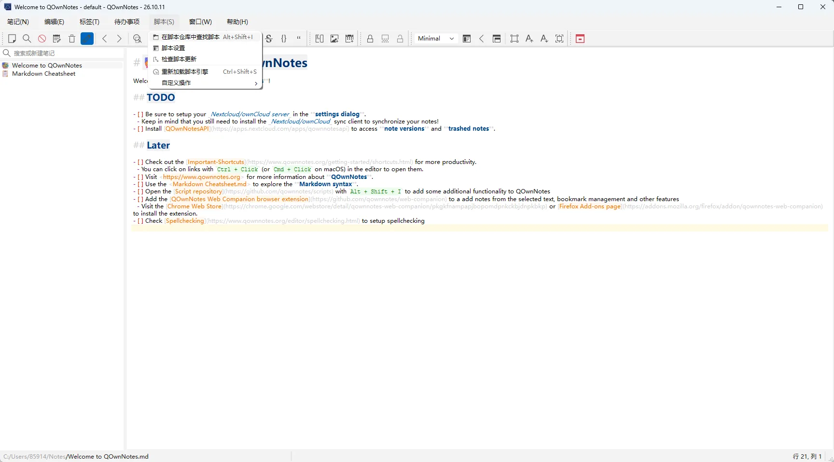Expand the 自定义操作 submenu
This screenshot has height=462, width=834.
206,83
